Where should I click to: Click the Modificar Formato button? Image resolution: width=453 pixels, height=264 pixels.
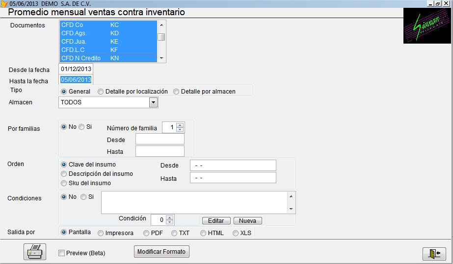coord(161,252)
